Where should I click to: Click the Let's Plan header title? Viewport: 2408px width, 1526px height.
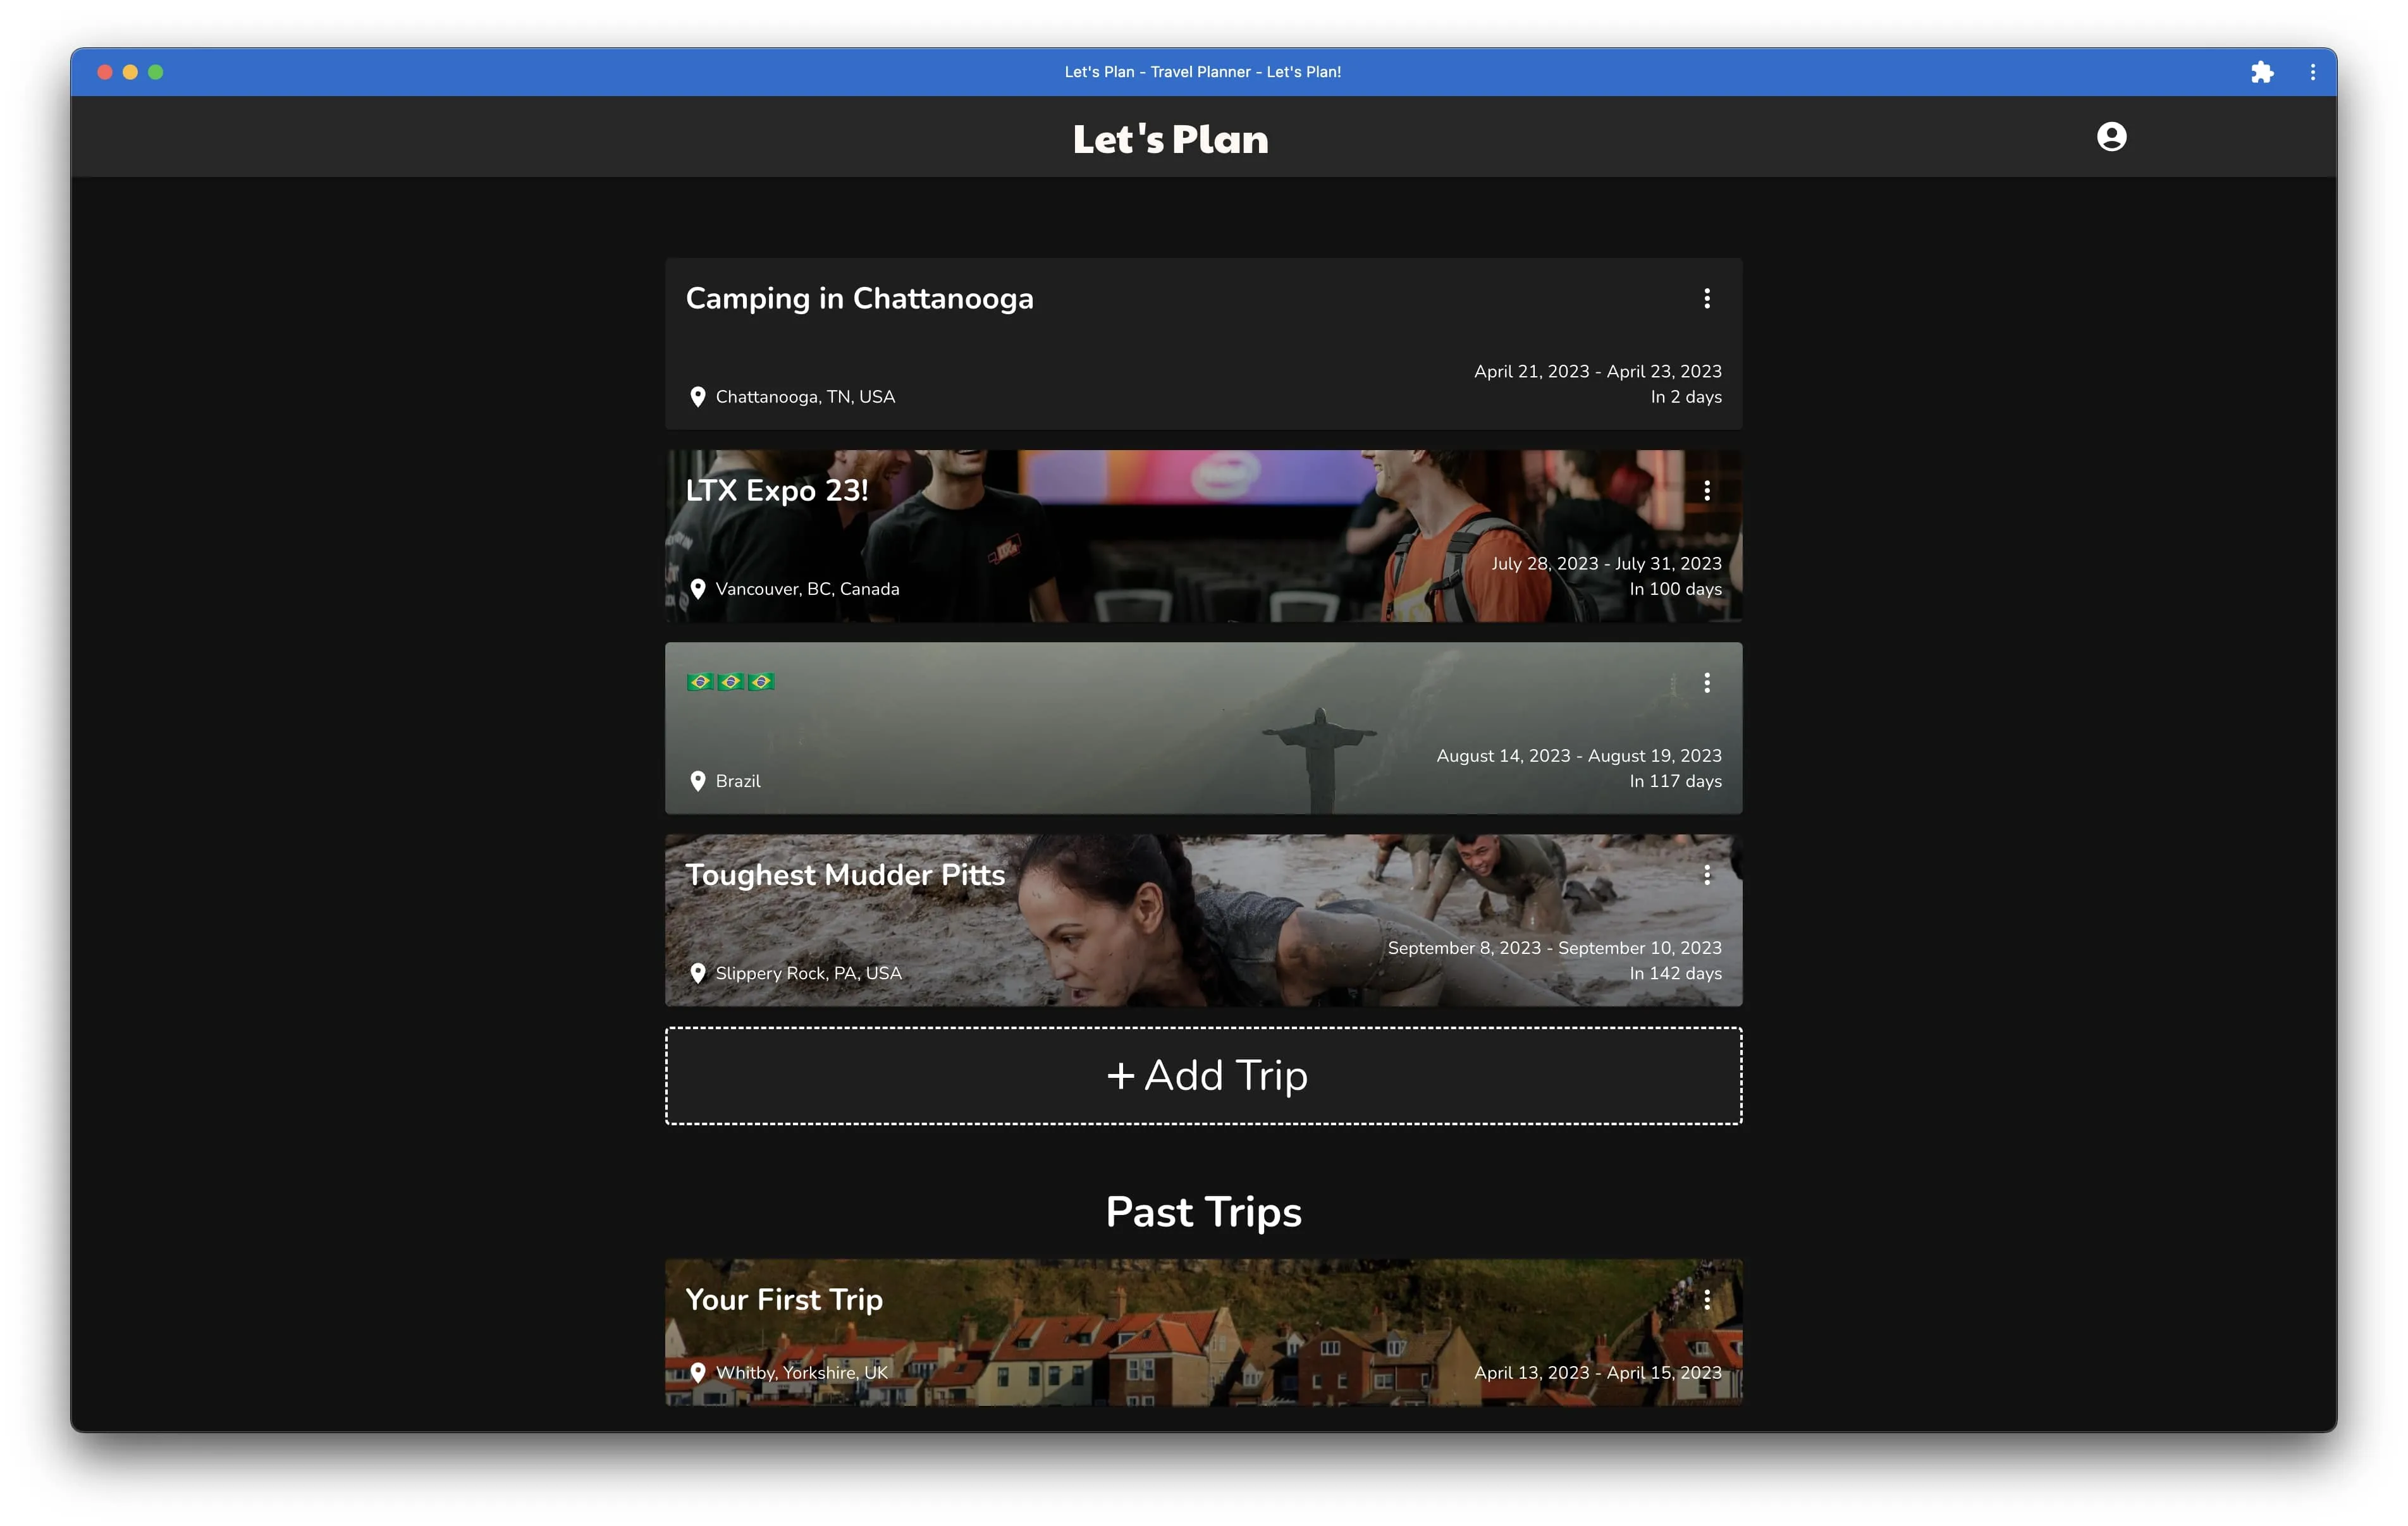pyautogui.click(x=1170, y=138)
